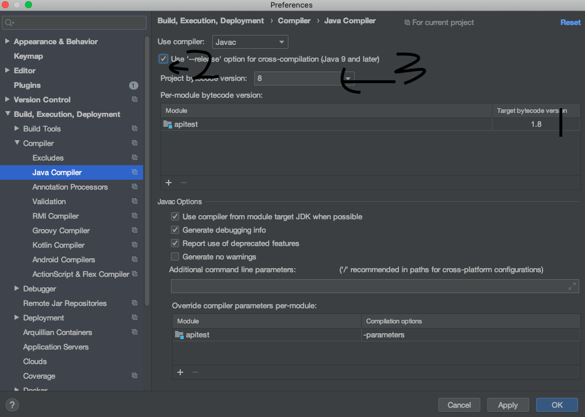Open Kotlin Compiler settings page
This screenshot has height=417, width=585.
pos(59,245)
